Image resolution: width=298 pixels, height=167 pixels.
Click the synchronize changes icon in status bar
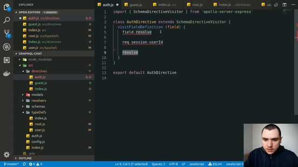(24, 164)
